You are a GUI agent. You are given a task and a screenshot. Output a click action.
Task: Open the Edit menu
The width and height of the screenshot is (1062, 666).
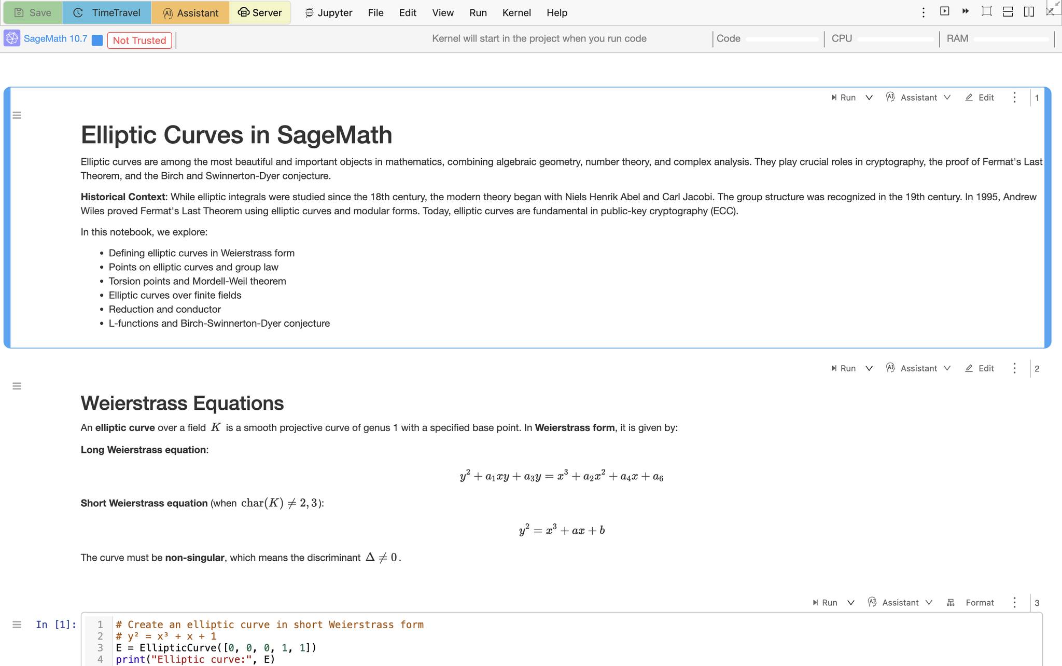click(x=408, y=12)
